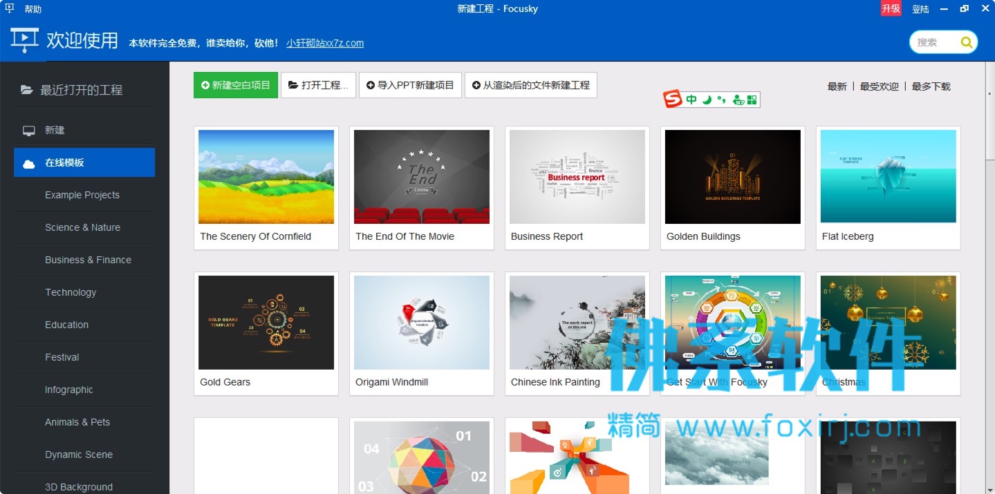Toggle the Sogou moon half/full-width icon
Screen dimensions: 995x494
click(x=707, y=99)
